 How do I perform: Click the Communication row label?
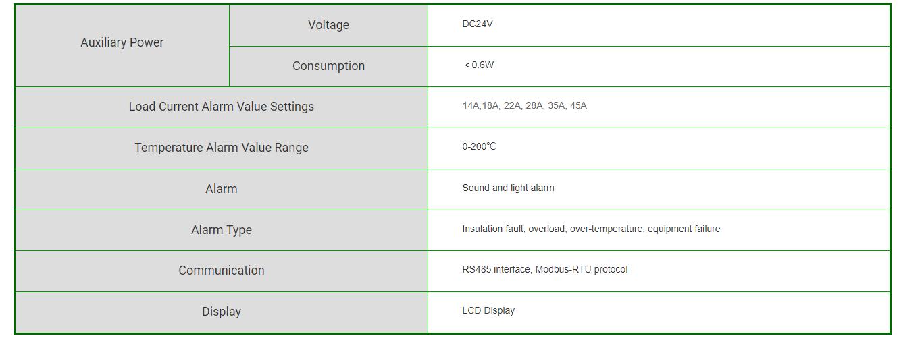click(x=222, y=271)
